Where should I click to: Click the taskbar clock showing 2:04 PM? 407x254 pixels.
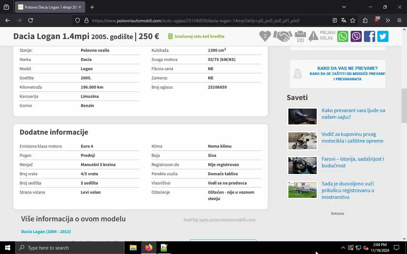click(x=380, y=248)
